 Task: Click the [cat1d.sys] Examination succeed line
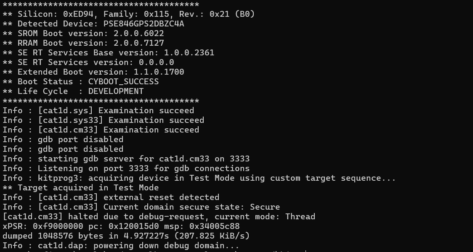coord(98,111)
